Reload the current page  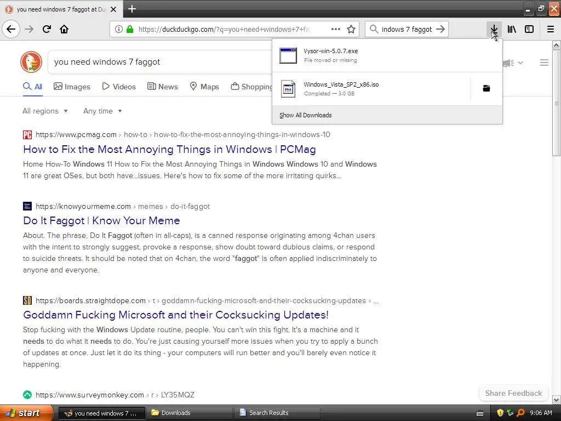(x=47, y=29)
